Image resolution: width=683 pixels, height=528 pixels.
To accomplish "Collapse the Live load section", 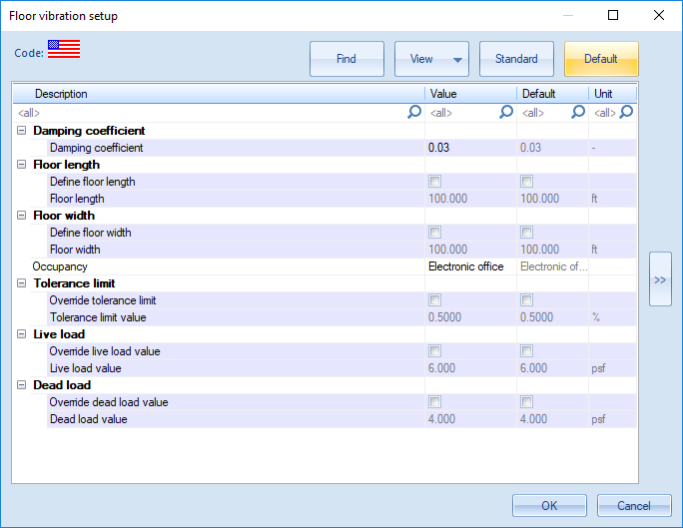I will pos(22,334).
